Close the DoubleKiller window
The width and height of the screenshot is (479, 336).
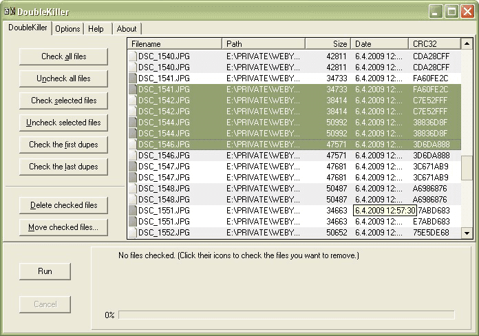pyautogui.click(x=467, y=12)
